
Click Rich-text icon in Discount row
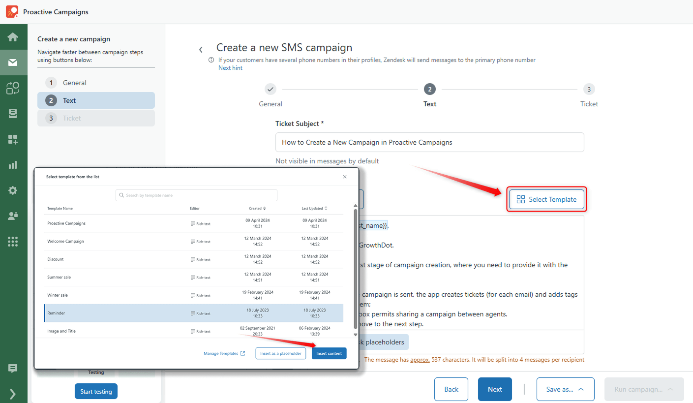[193, 260]
